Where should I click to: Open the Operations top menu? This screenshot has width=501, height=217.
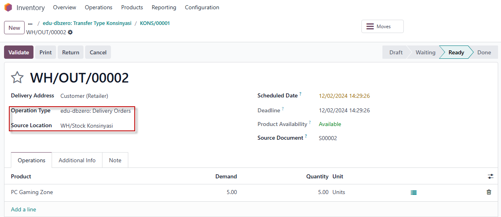click(x=98, y=7)
